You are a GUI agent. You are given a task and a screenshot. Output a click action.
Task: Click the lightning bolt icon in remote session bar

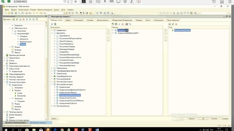point(105,1)
